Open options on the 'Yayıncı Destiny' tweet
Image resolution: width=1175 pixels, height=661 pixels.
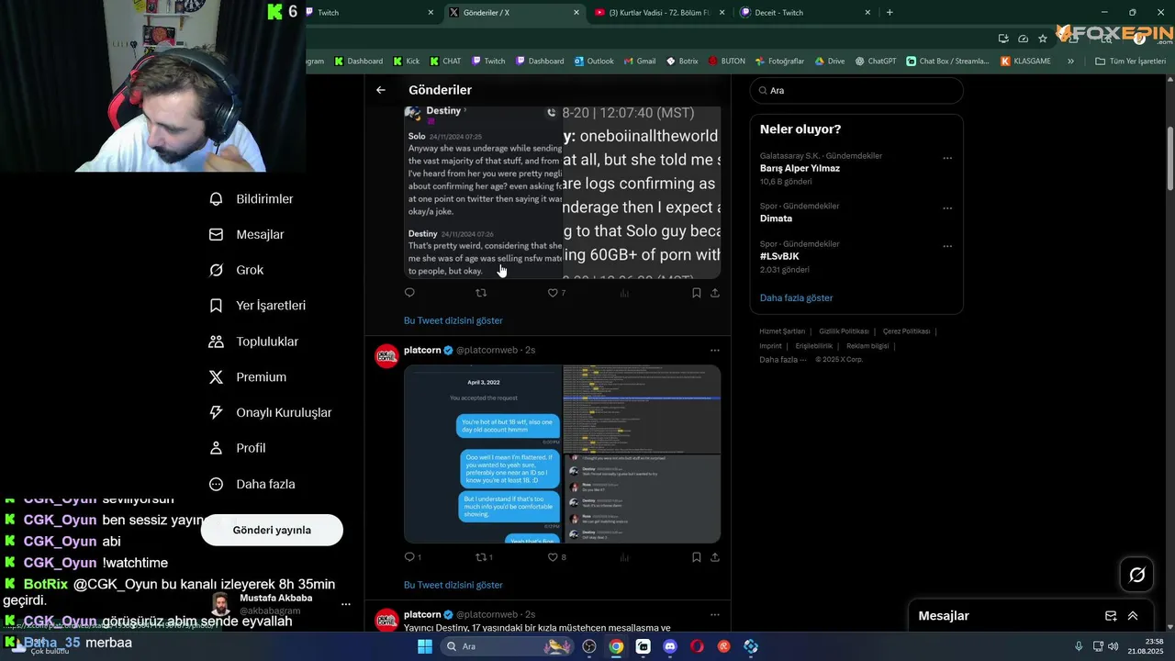tap(715, 614)
